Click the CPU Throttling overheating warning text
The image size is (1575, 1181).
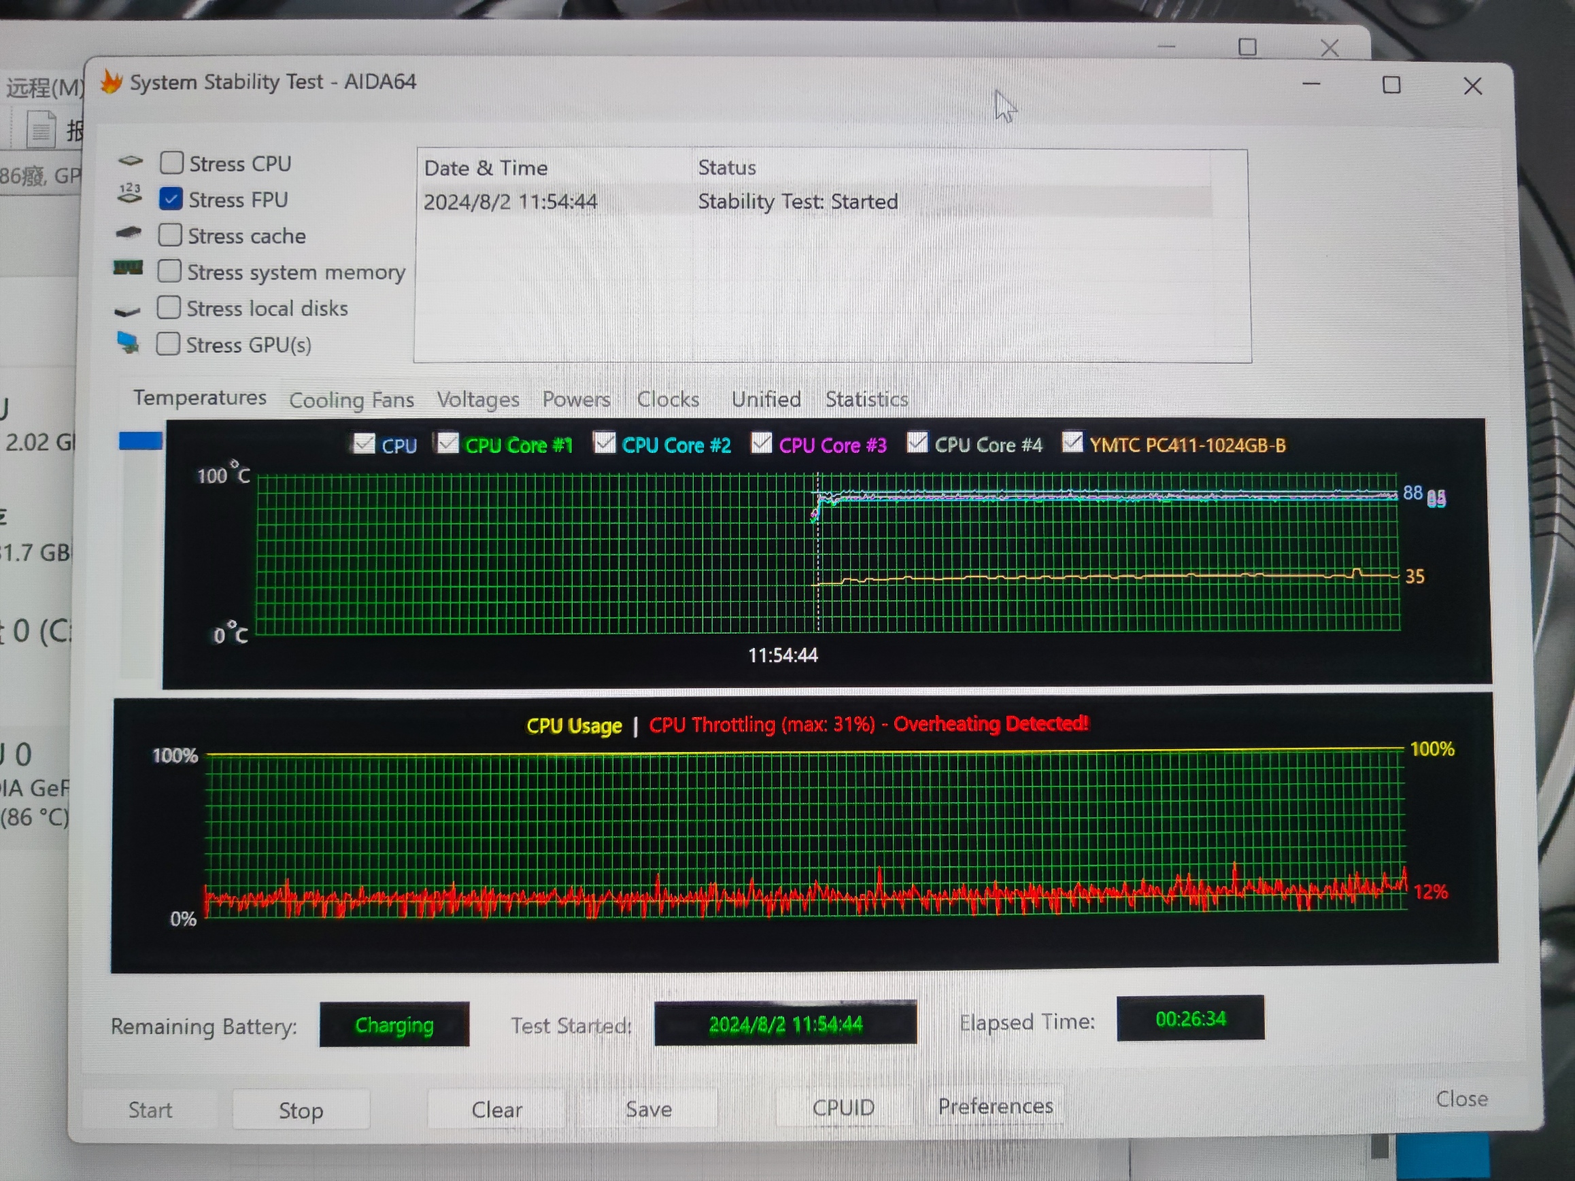pos(868,724)
